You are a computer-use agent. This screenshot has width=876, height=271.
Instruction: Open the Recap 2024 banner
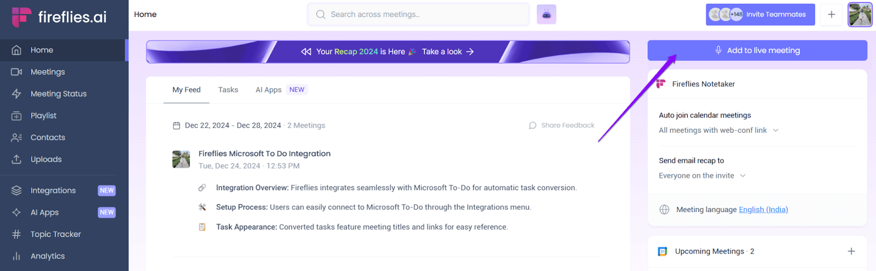[388, 52]
